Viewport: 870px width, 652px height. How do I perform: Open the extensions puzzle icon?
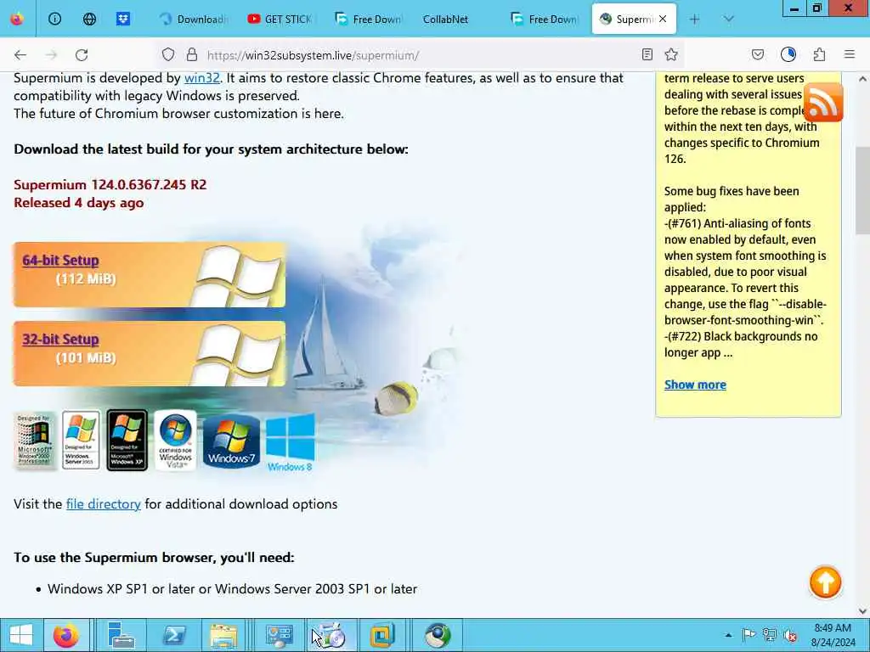click(x=819, y=54)
